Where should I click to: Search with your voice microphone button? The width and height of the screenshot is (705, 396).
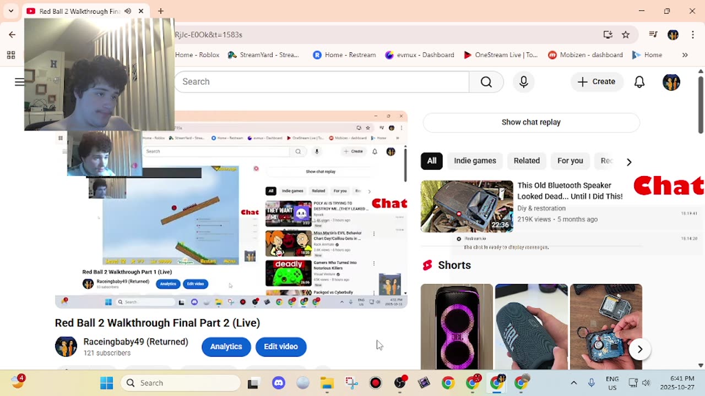[x=524, y=81]
